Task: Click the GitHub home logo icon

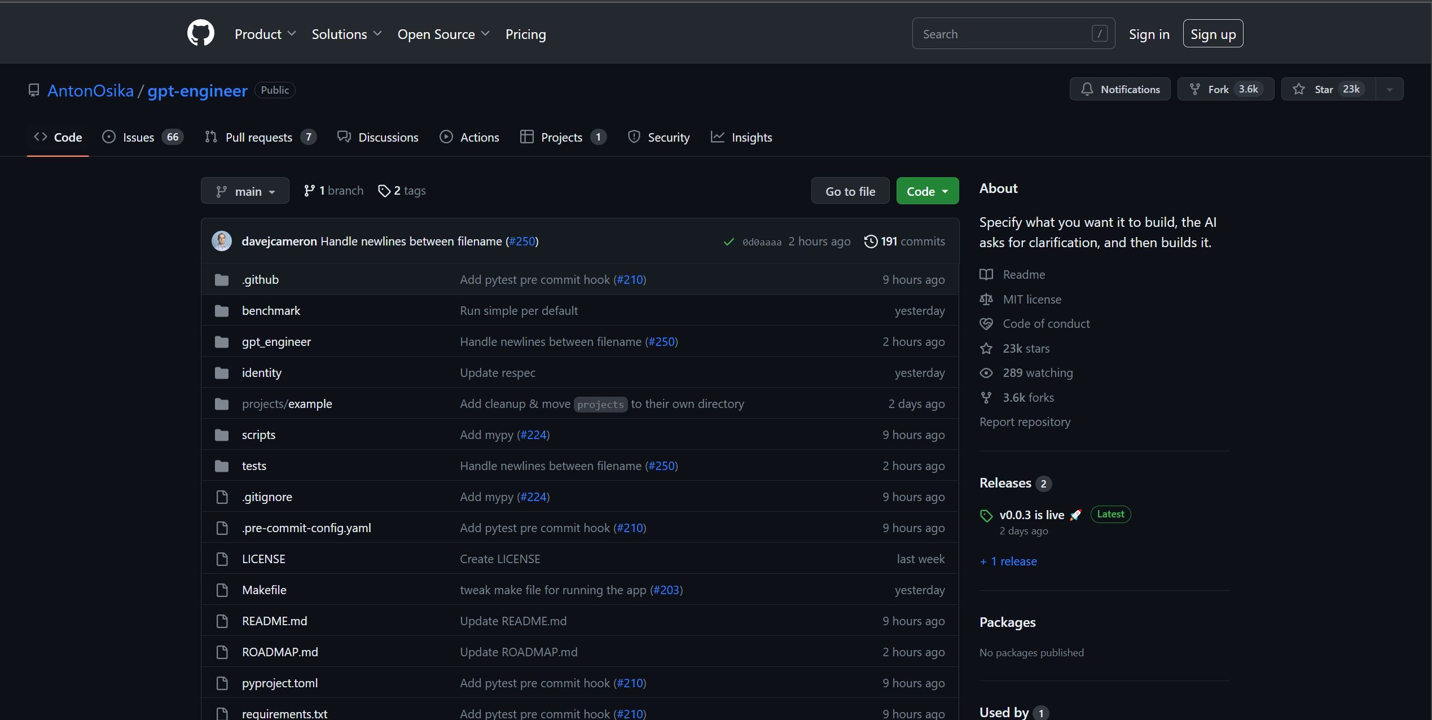Action: (x=199, y=33)
